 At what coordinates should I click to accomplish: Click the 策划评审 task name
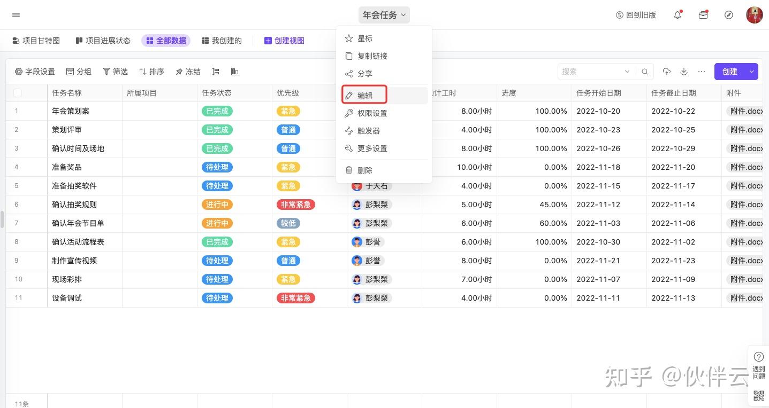67,130
